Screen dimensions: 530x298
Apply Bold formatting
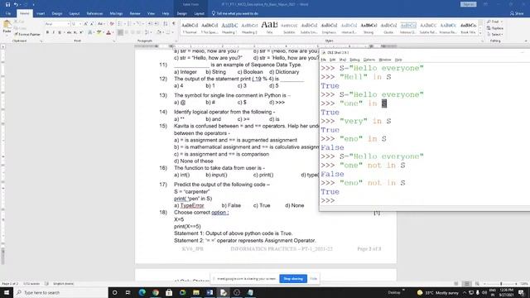[47, 32]
